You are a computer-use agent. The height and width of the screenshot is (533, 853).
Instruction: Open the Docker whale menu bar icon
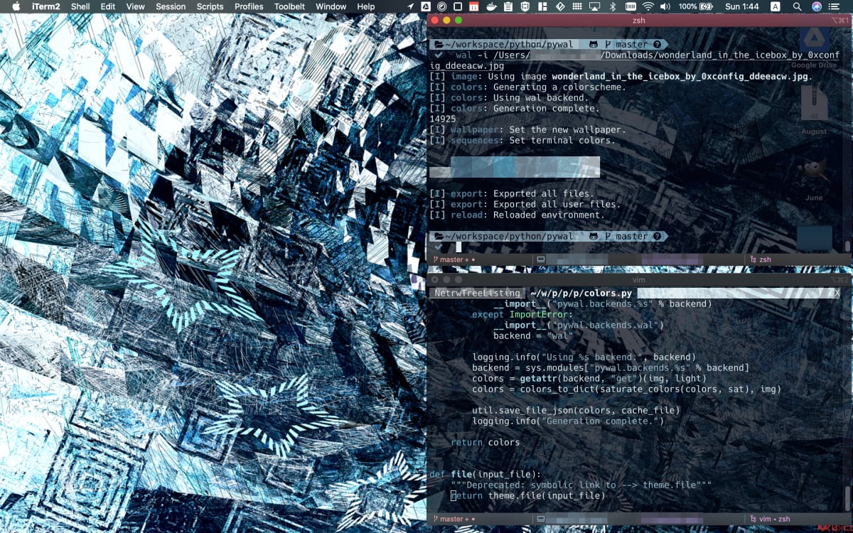pyautogui.click(x=491, y=6)
